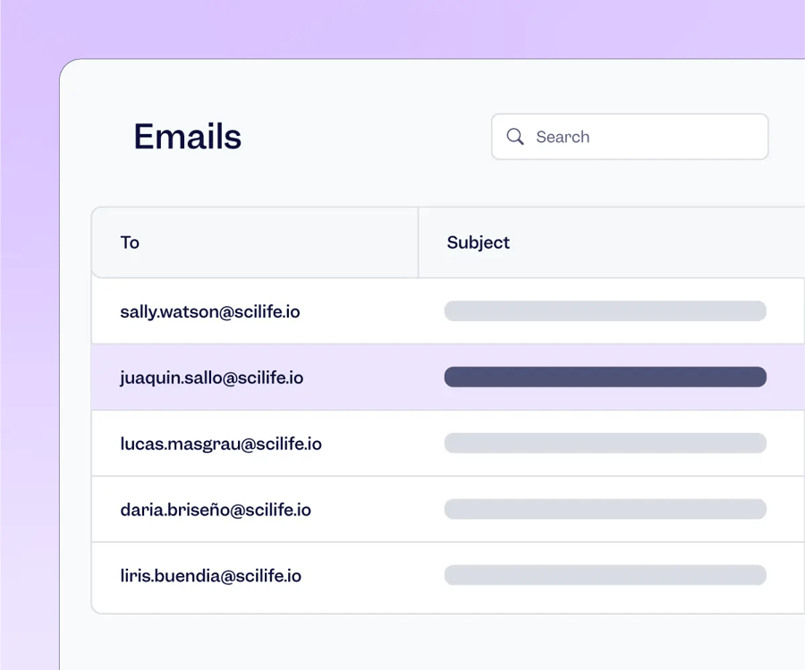
Task: Click the subject placeholder for daria.briseño
Action: tap(605, 509)
